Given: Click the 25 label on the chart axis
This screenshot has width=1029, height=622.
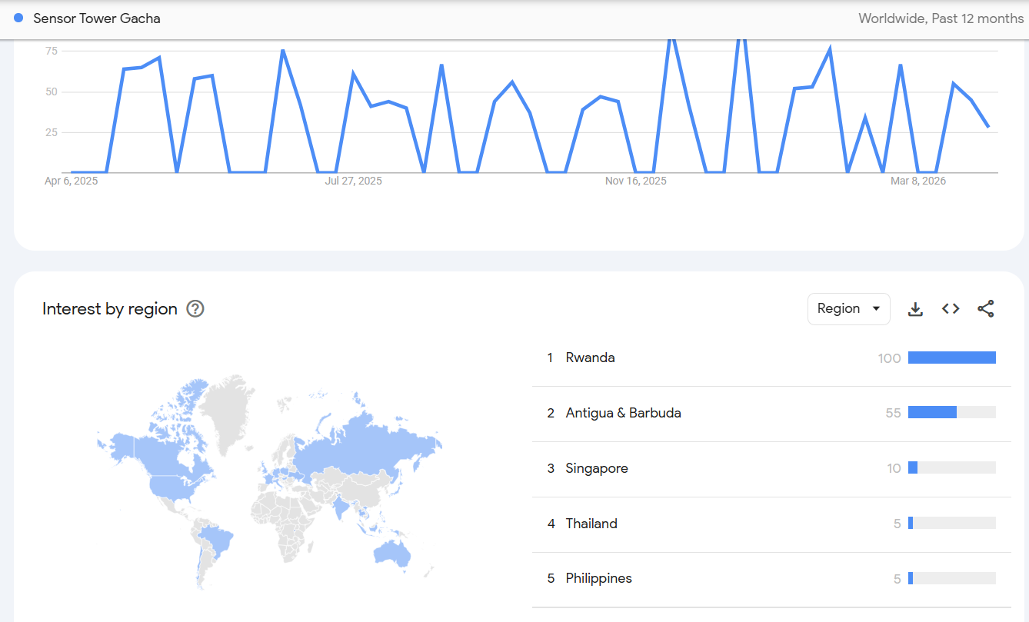Looking at the screenshot, I should [x=52, y=132].
